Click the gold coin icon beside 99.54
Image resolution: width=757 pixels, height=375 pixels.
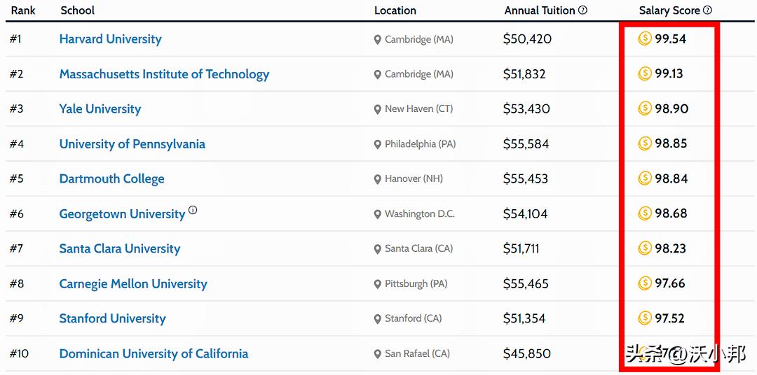coord(645,38)
